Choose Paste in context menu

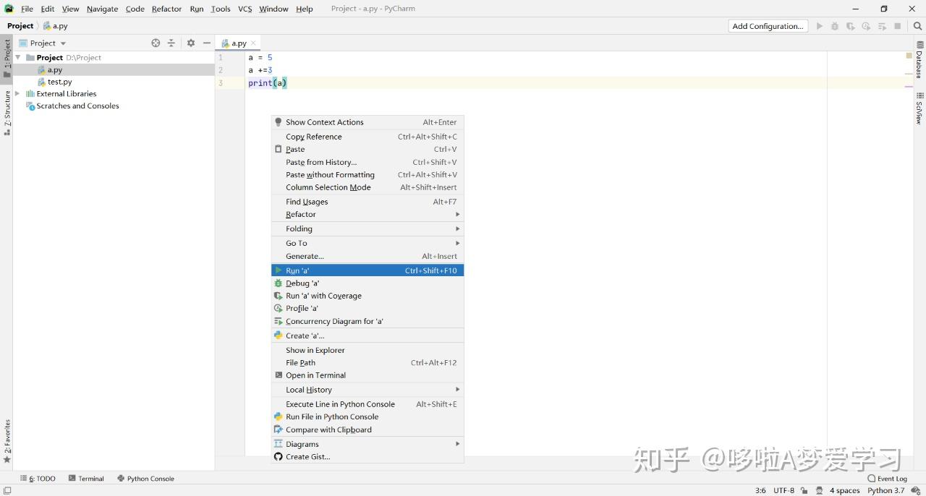pyautogui.click(x=368, y=149)
